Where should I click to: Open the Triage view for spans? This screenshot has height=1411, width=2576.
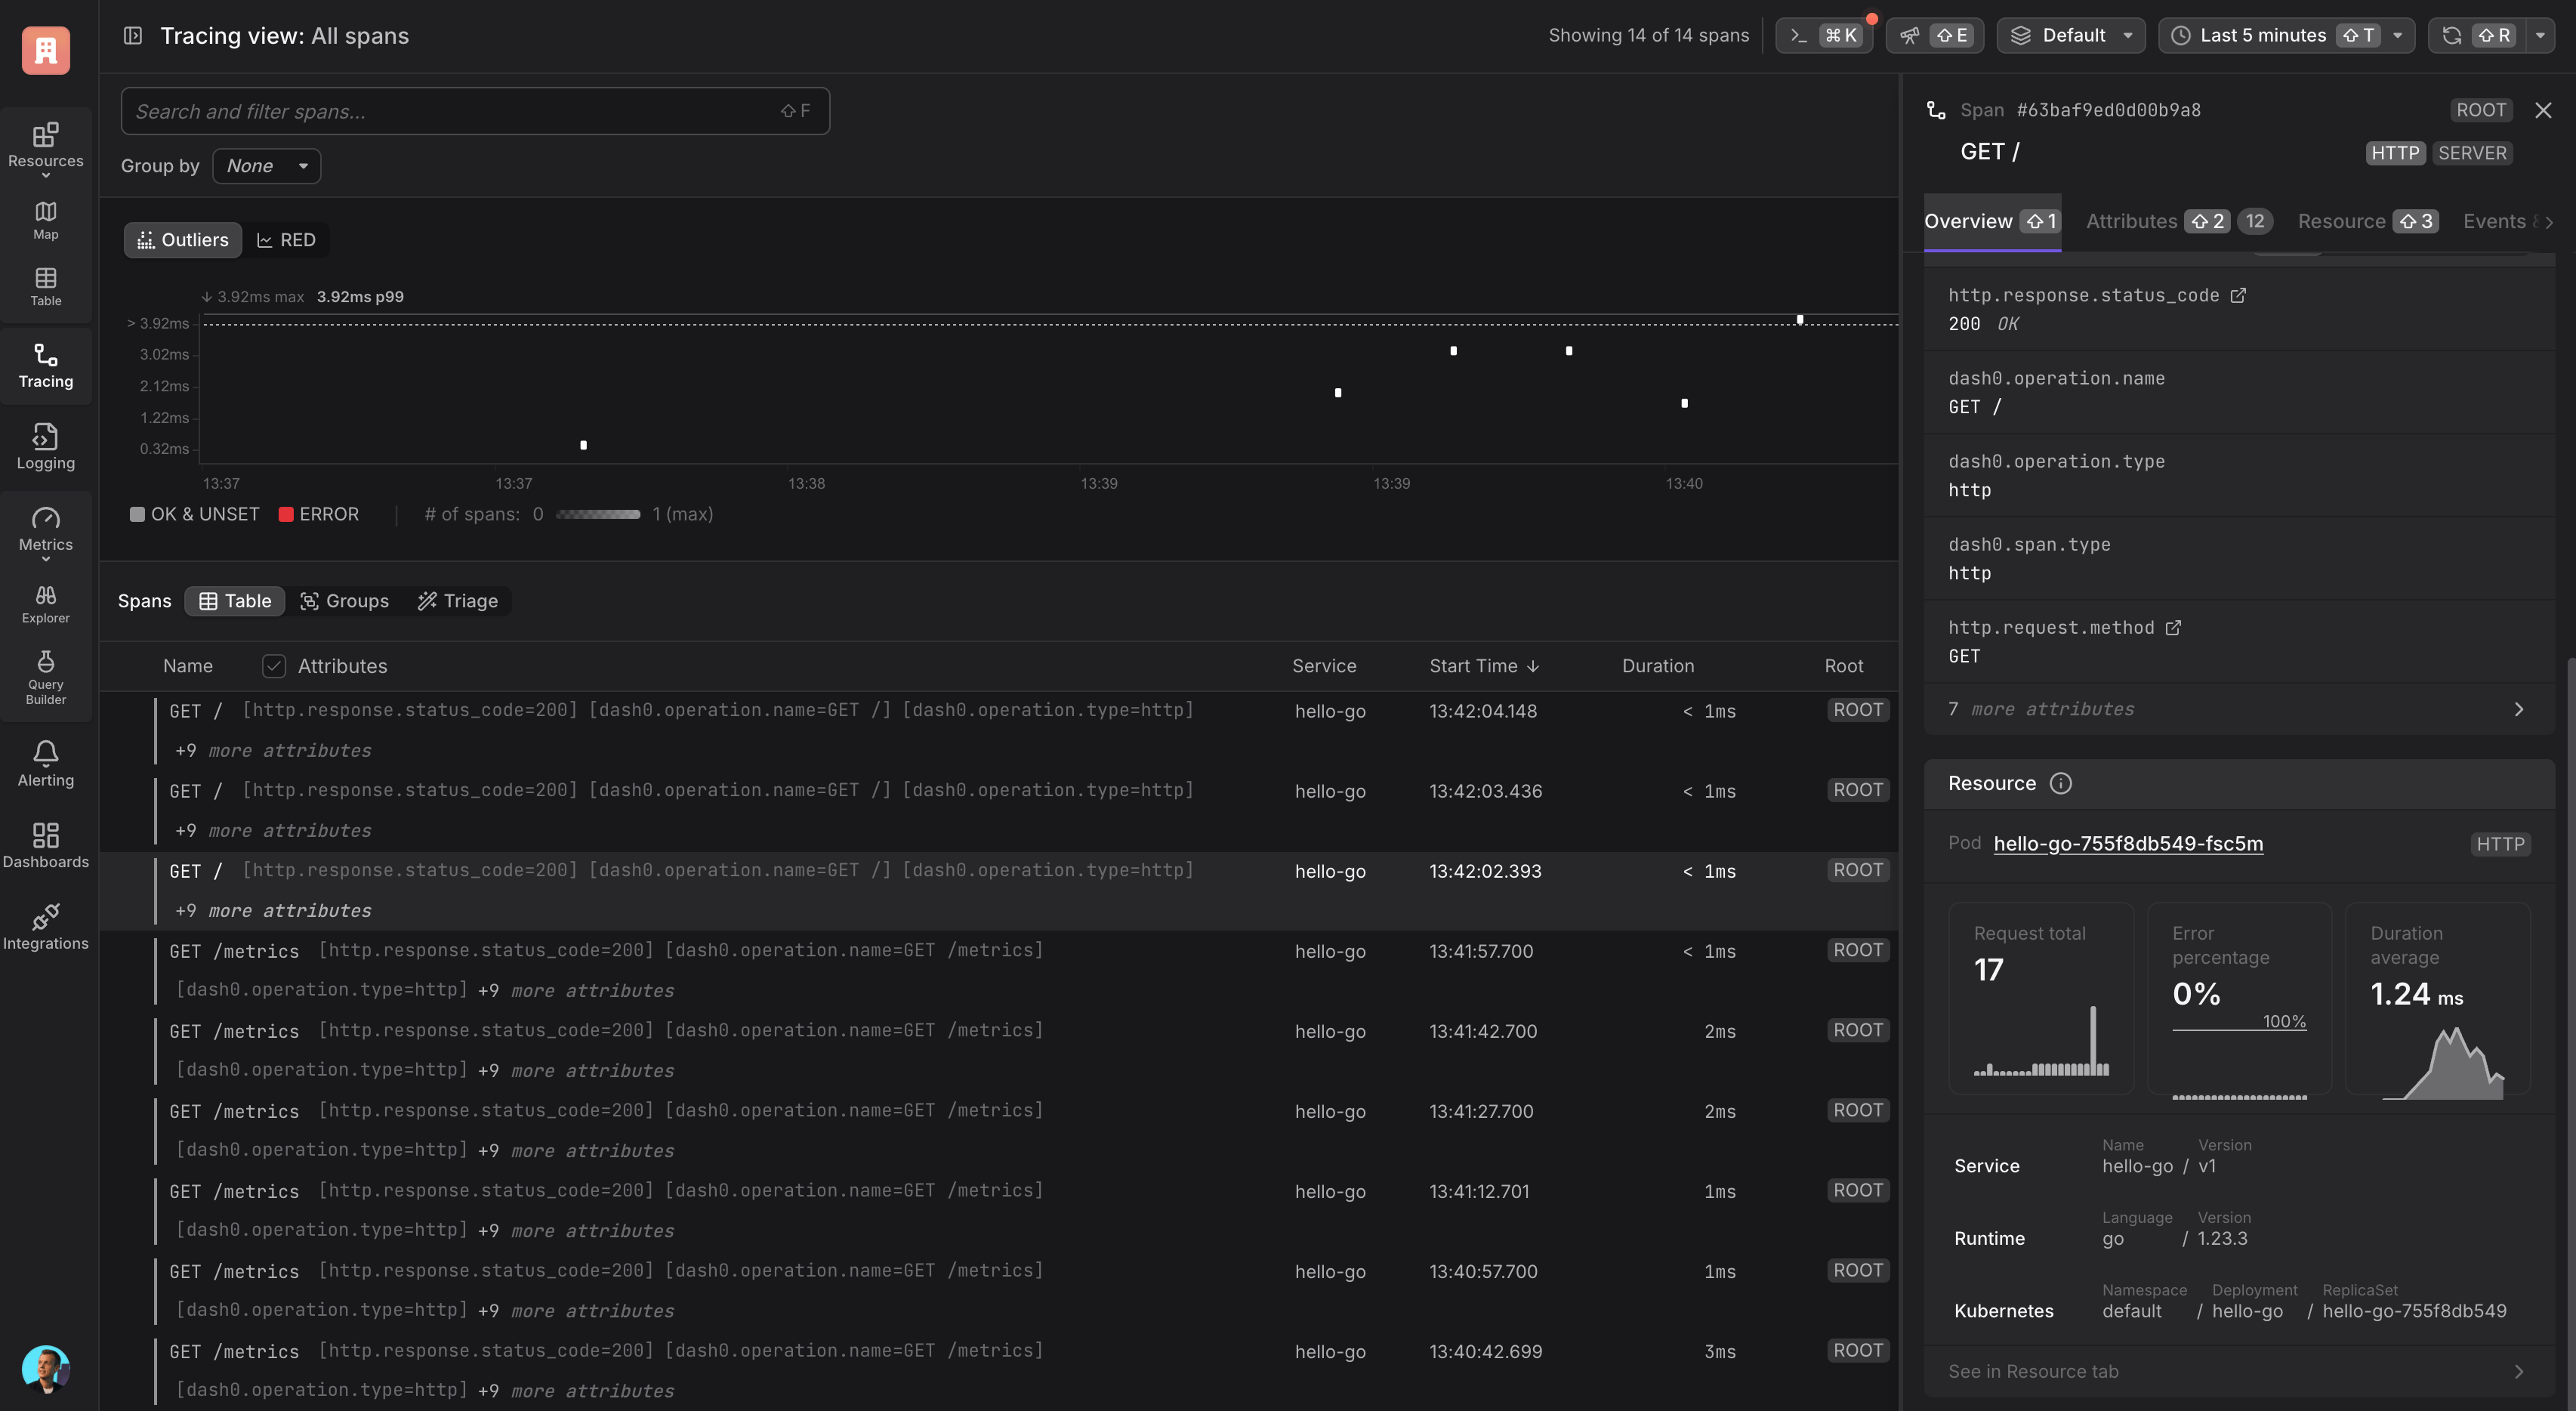tap(458, 601)
